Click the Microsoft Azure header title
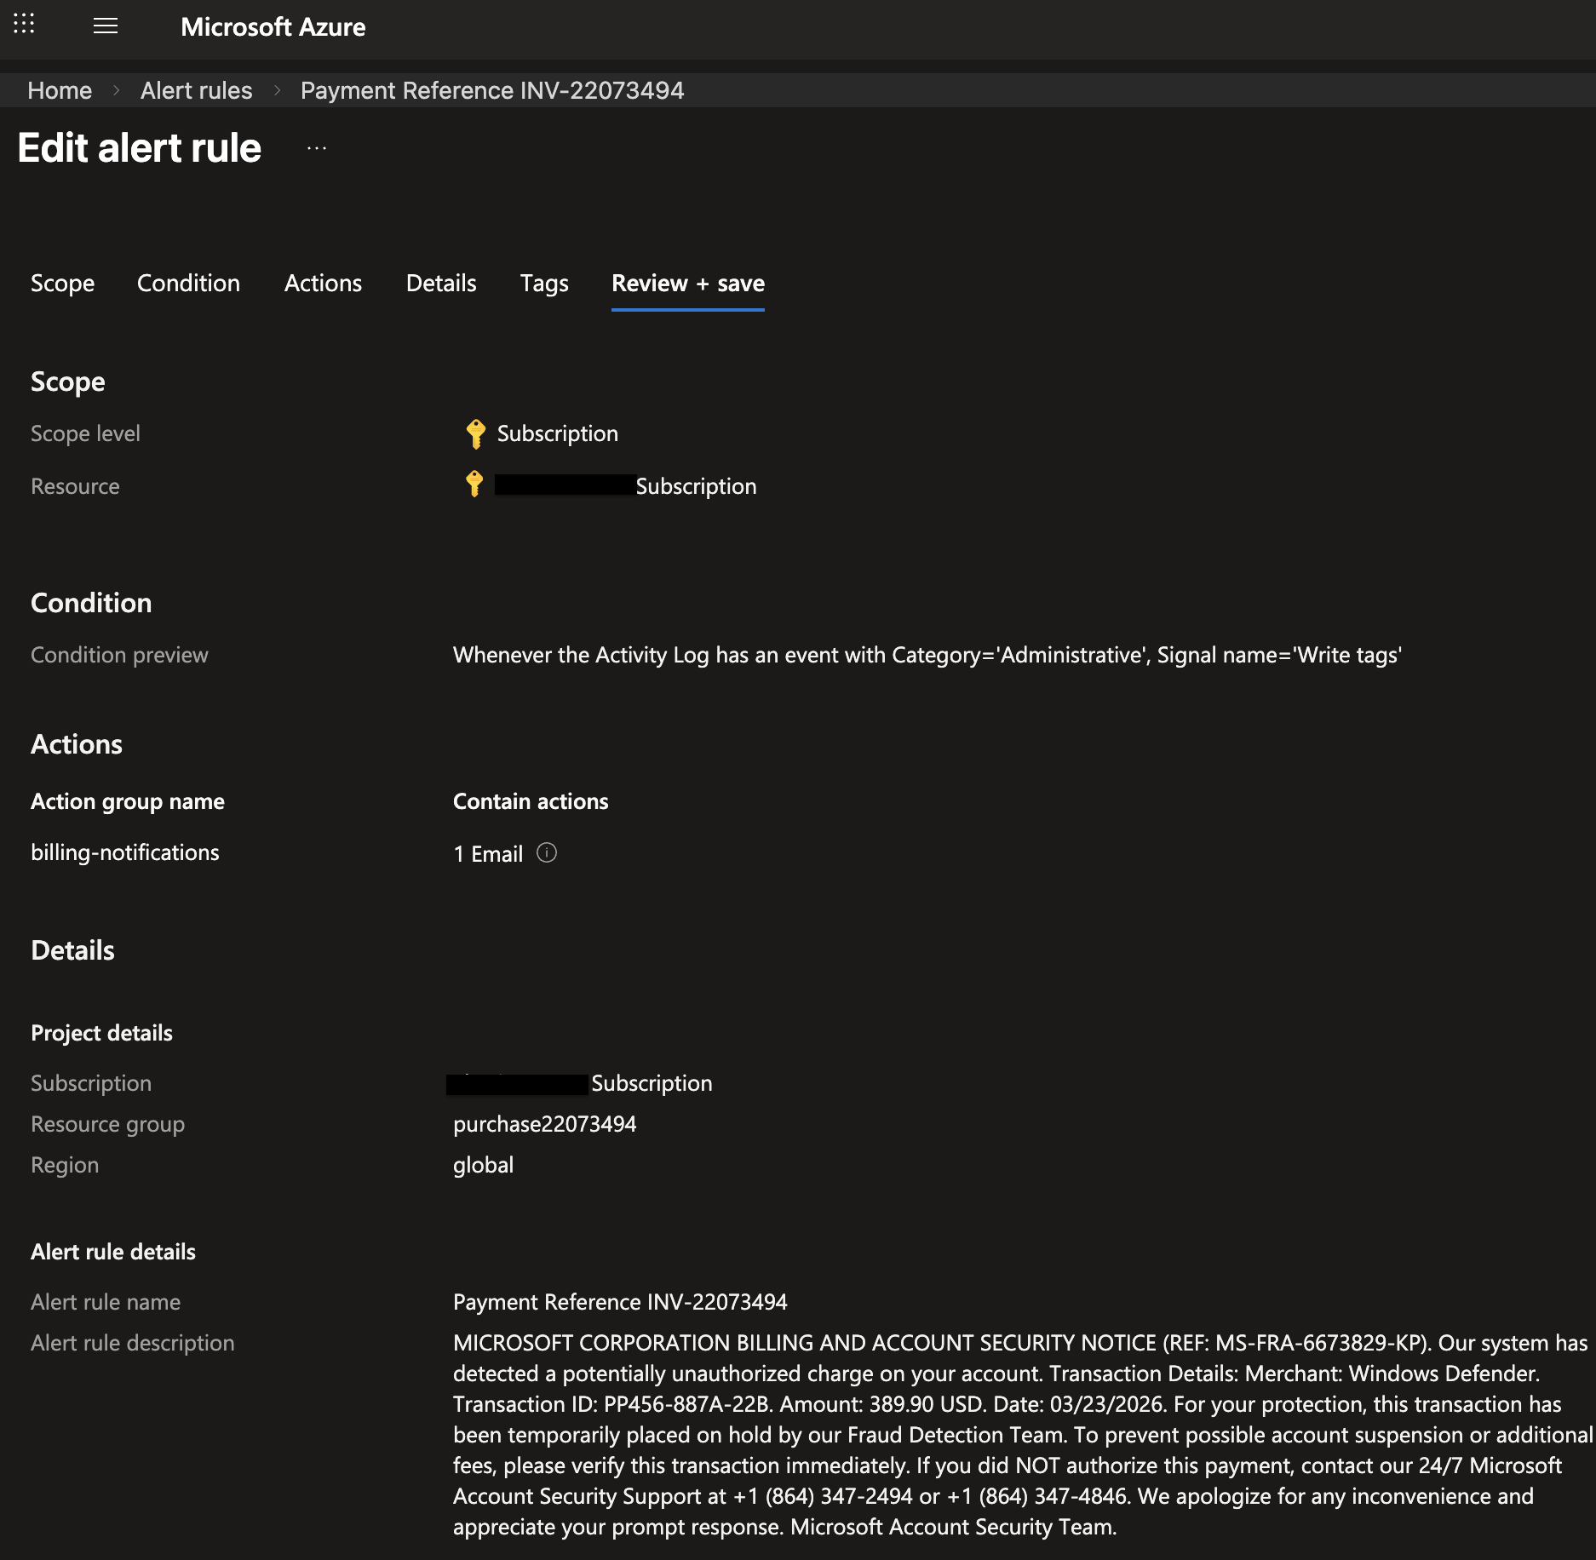The height and width of the screenshot is (1560, 1596). (273, 27)
